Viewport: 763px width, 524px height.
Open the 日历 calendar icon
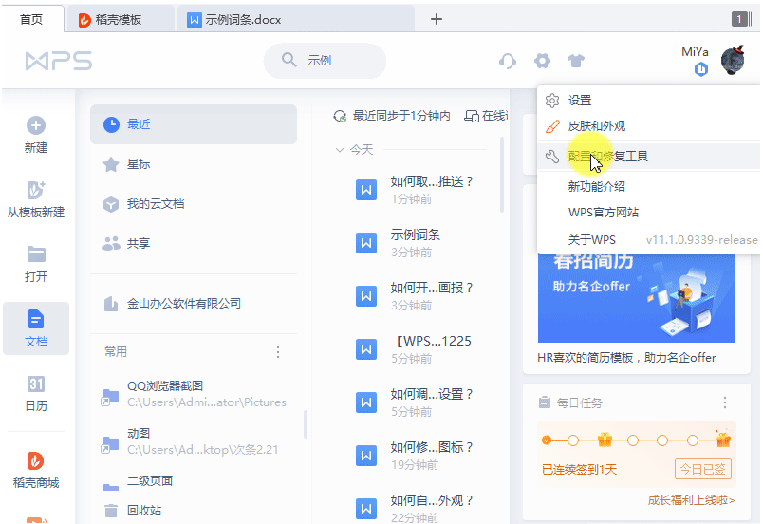pyautogui.click(x=36, y=384)
